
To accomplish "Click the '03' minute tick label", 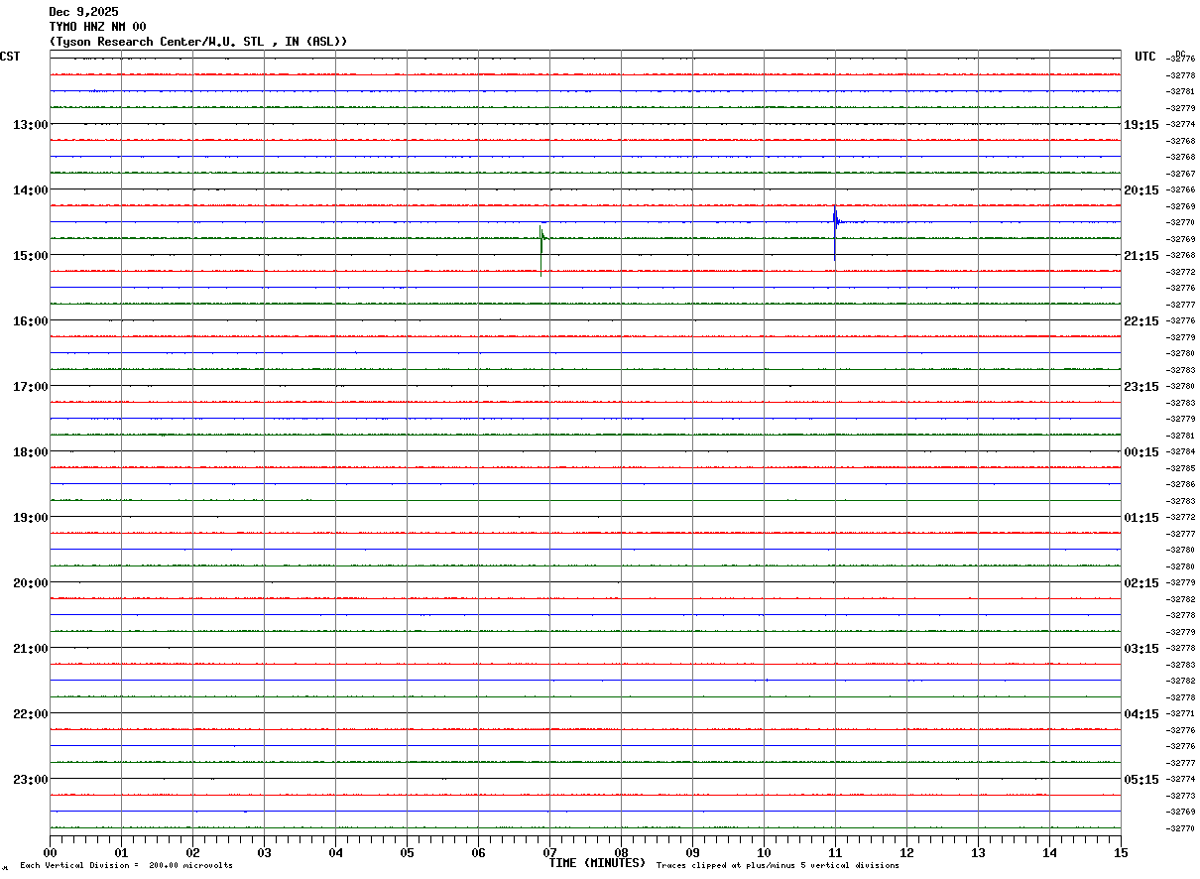I will click(x=264, y=852).
